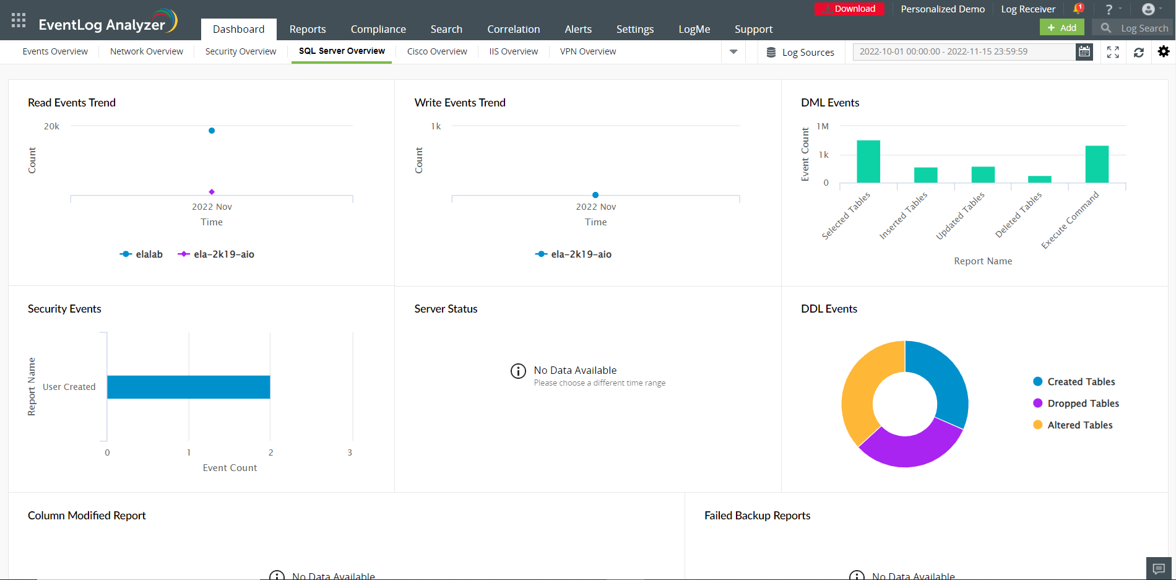Screen dimensions: 1176x580
Task: Open the date range field
Action: (x=964, y=52)
